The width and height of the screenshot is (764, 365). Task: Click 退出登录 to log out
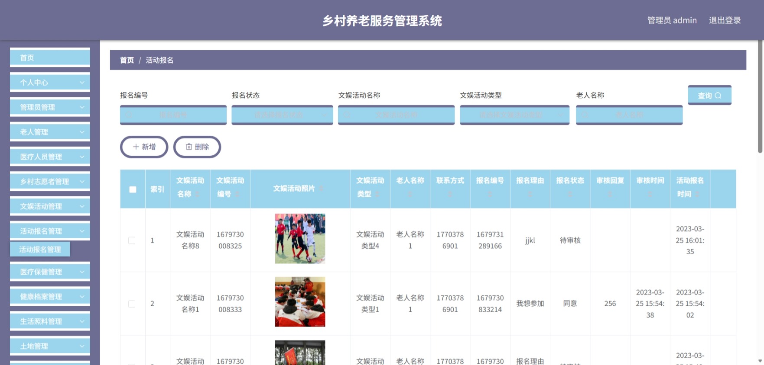click(725, 20)
